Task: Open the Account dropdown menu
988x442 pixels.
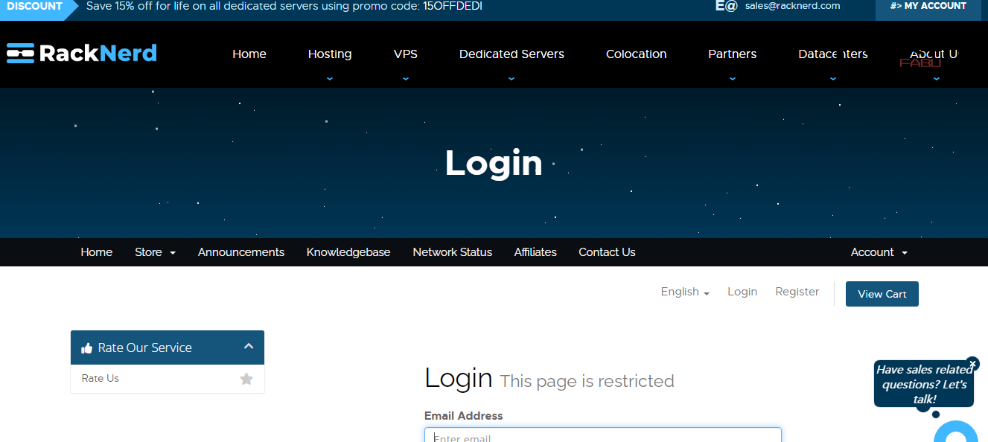Action: 879,252
